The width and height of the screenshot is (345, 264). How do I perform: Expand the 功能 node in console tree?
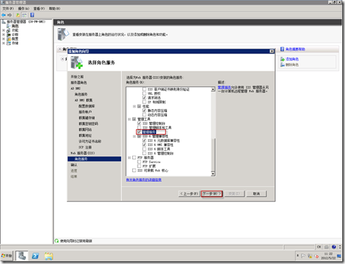[x=3, y=30]
